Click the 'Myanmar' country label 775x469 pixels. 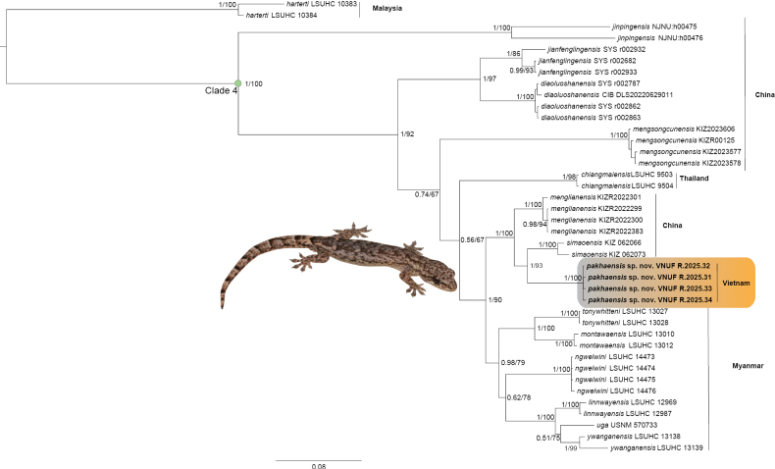click(x=748, y=366)
